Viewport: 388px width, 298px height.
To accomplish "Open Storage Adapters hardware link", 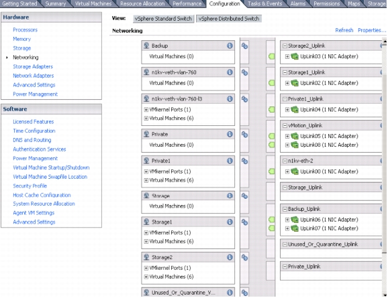I will (33, 66).
